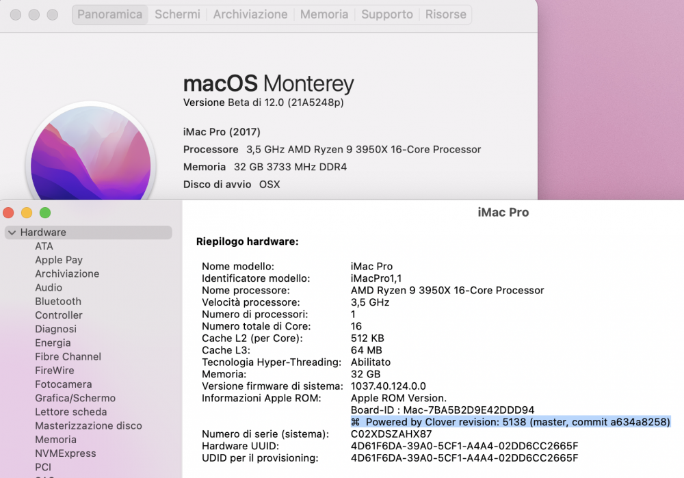Select Archiviazione in the System Information sidebar
Viewport: 684px width, 478px height.
(67, 274)
